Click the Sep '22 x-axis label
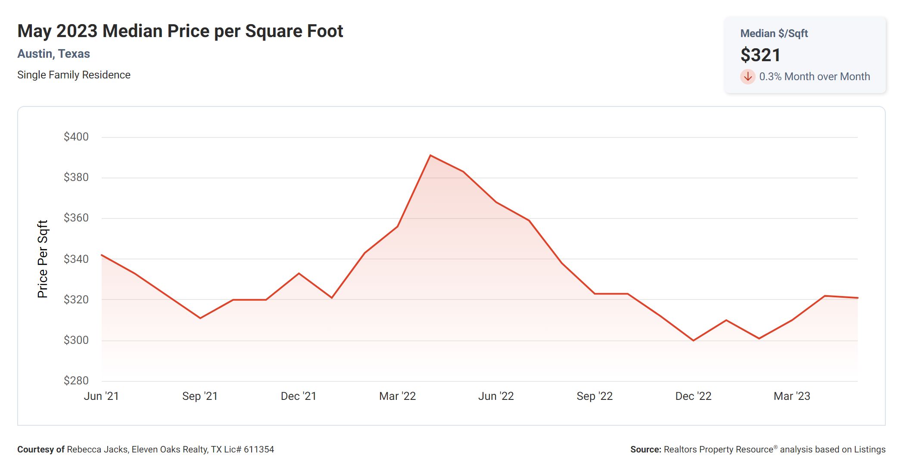This screenshot has width=903, height=474. pos(595,396)
